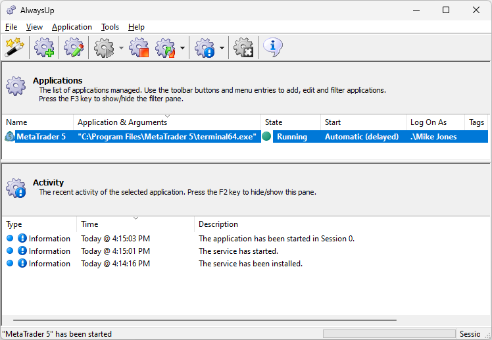Select the MetaTrader 5 application name
This screenshot has width=492, height=340.
[41, 137]
